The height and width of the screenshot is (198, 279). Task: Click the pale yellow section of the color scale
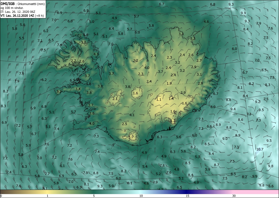[x=47, y=192]
